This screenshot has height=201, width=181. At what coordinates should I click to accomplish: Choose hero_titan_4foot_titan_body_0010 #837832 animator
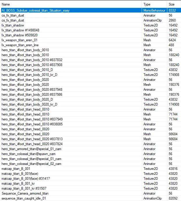(x=32, y=60)
